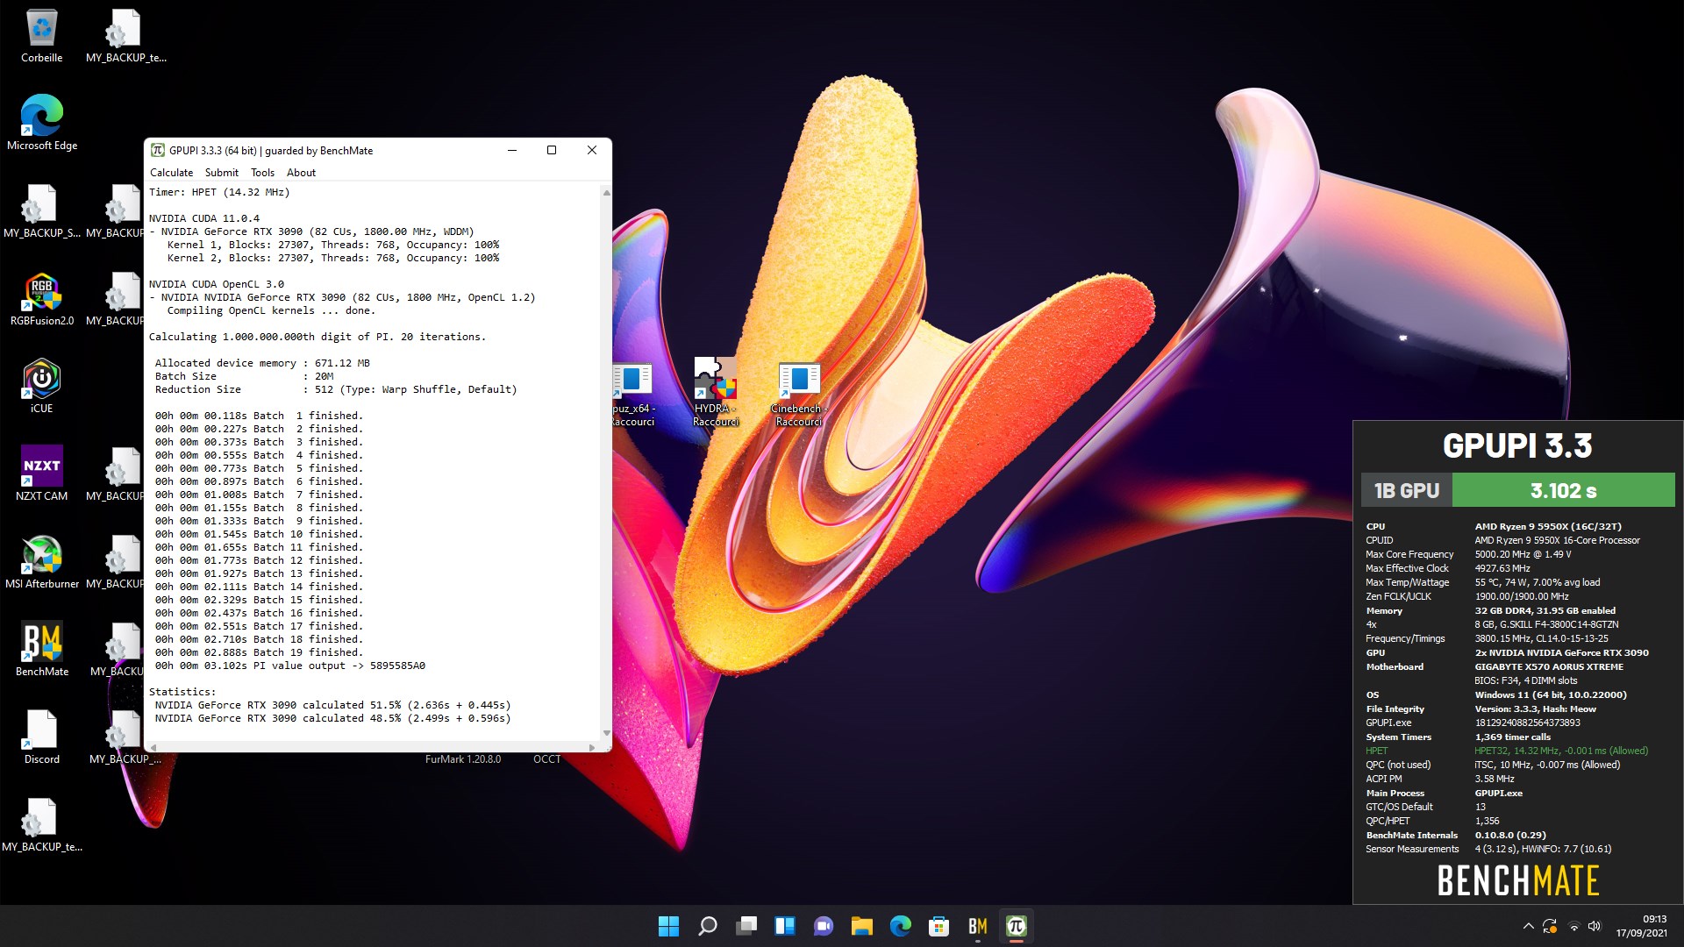The width and height of the screenshot is (1684, 947).
Task: Select the HYDRA Raccourci desktop shortcut
Action: [x=716, y=392]
